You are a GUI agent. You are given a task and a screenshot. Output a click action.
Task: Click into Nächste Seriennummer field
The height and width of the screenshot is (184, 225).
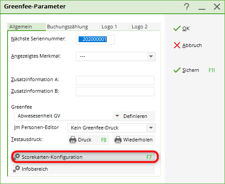click(x=95, y=39)
